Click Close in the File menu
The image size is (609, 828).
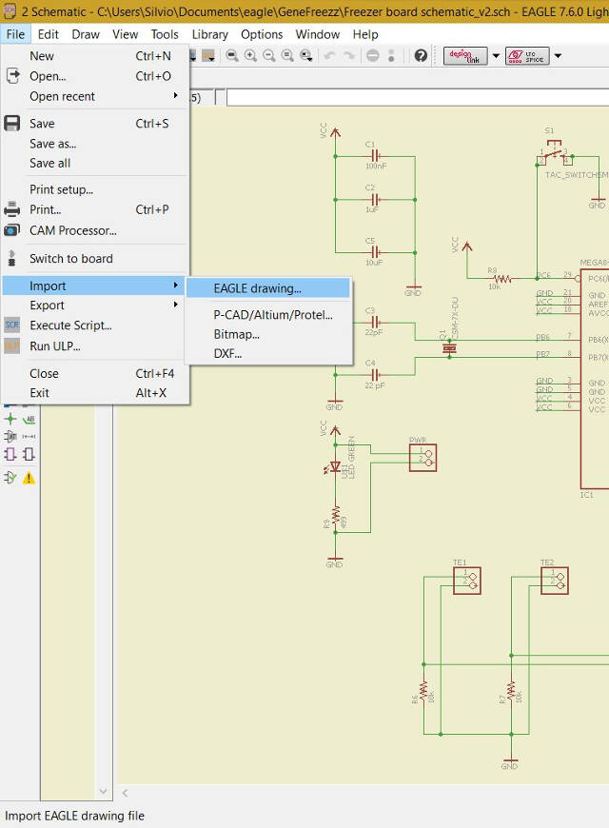coord(95,373)
